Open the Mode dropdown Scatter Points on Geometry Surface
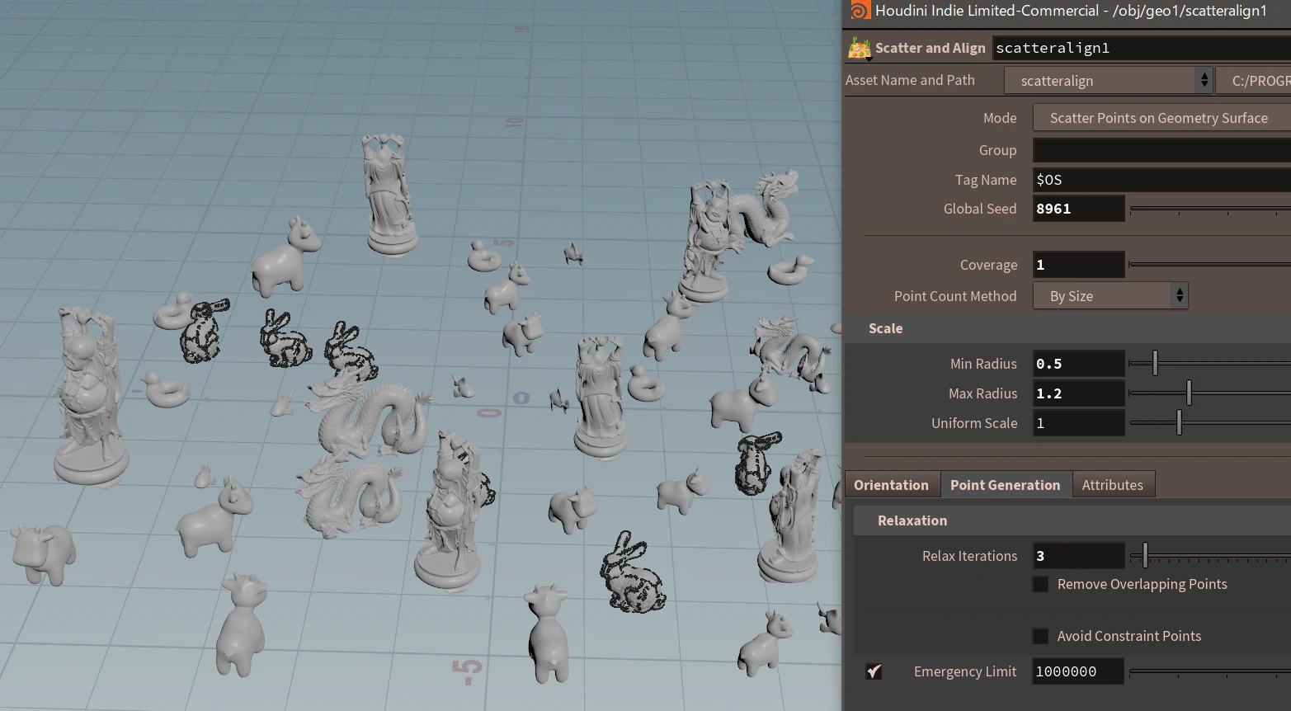The image size is (1291, 711). tap(1161, 118)
